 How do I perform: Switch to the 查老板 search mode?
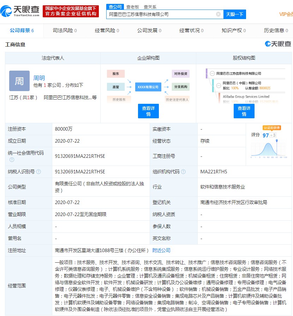pos(133,7)
